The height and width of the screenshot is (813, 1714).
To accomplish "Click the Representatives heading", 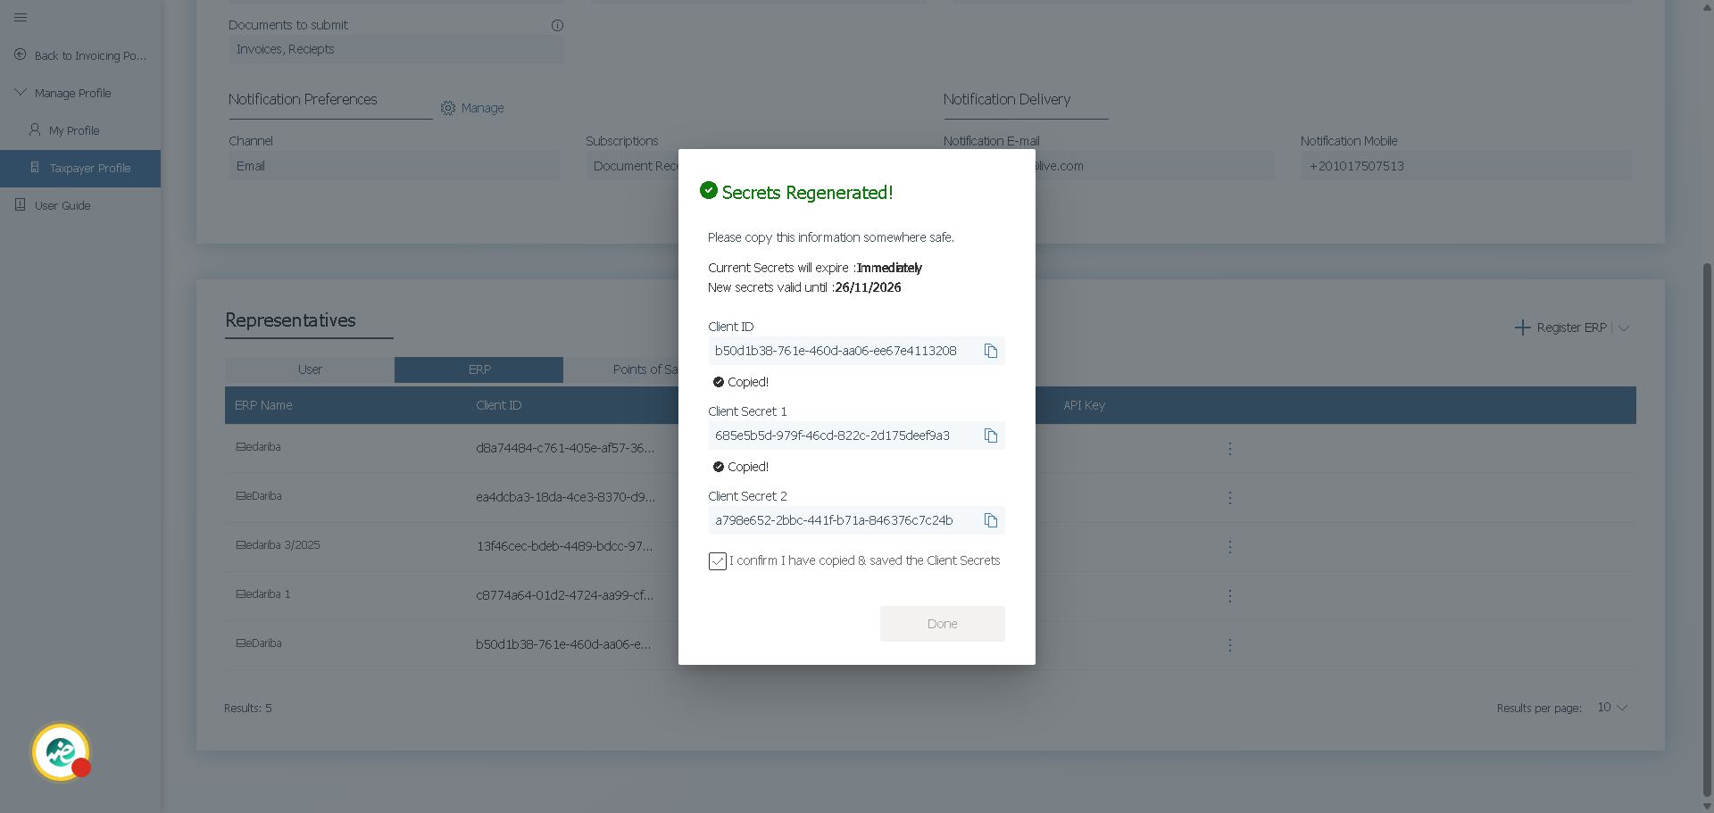I will [x=290, y=320].
